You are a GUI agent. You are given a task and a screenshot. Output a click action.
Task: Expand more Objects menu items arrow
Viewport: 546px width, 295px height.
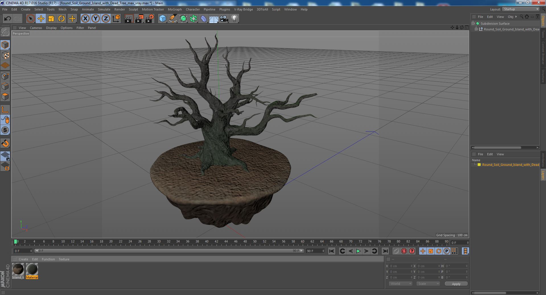[x=516, y=17]
